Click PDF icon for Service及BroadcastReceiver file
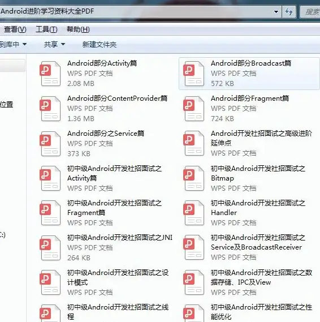 [x=194, y=247]
